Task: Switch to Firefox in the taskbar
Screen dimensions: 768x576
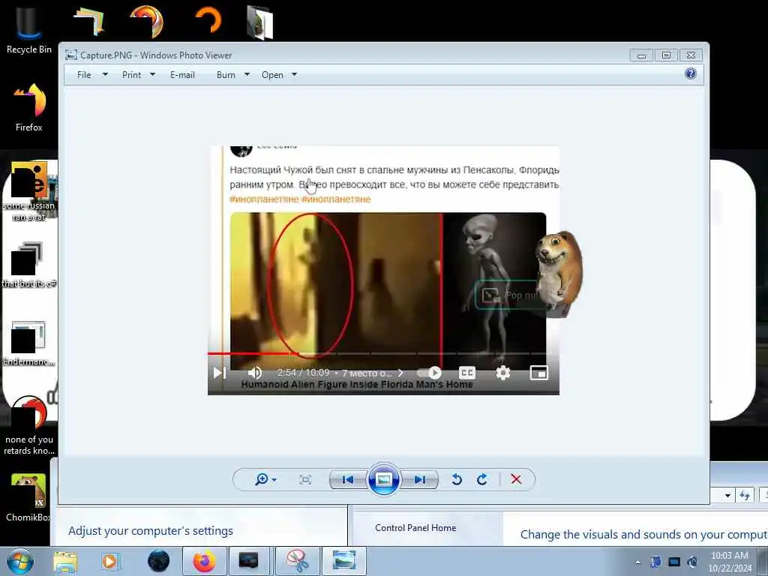Action: (x=204, y=561)
